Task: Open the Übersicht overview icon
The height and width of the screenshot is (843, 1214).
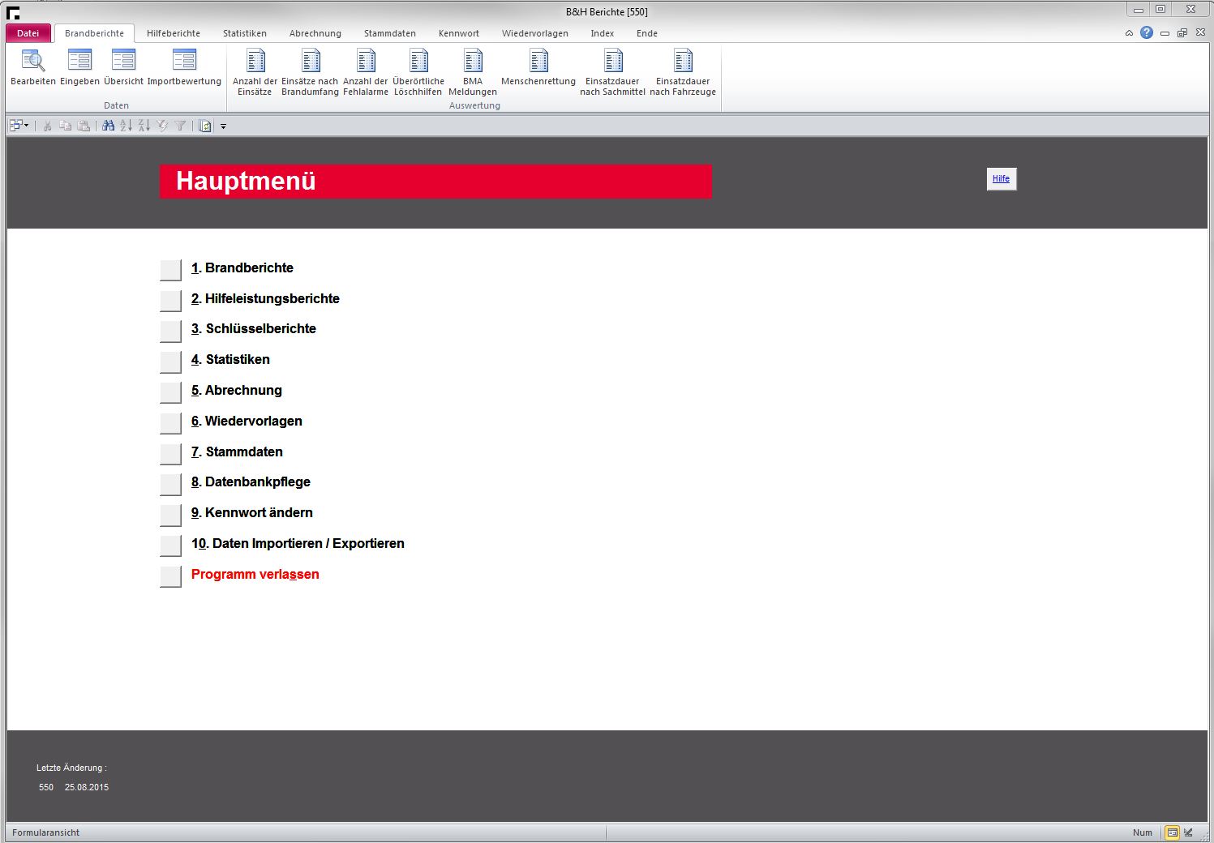Action: [x=123, y=67]
